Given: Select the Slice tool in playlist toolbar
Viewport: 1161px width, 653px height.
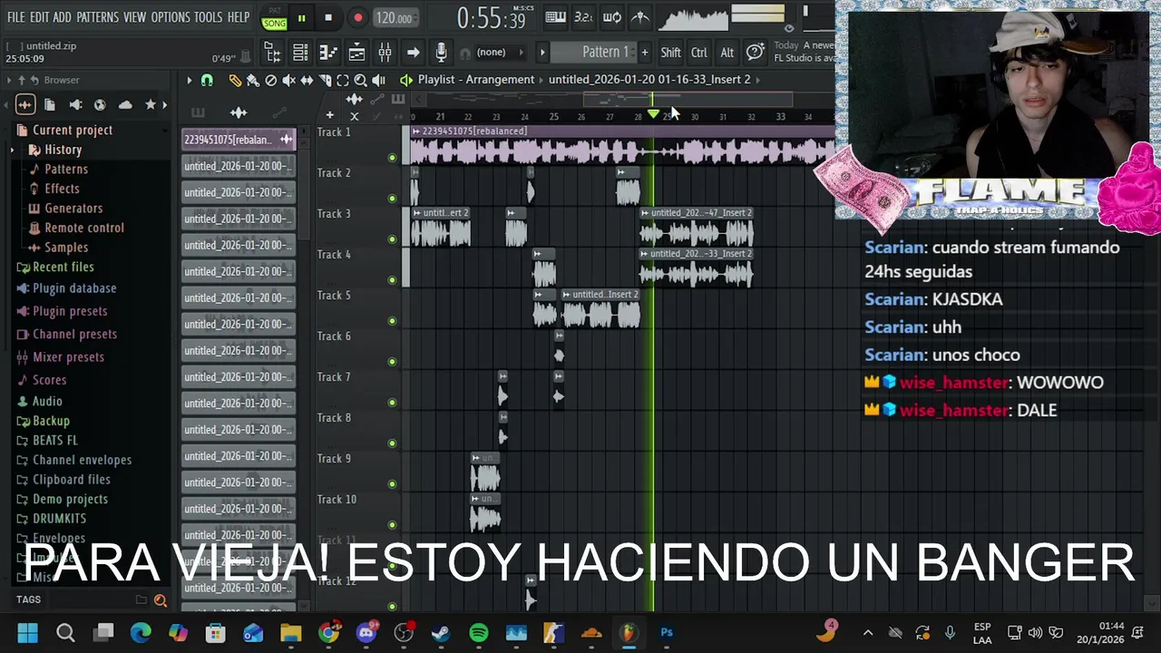Looking at the screenshot, I should tap(325, 80).
